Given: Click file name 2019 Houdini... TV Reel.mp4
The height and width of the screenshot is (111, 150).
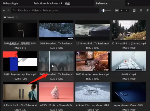Looking at the screenshot, I should click(x=93, y=44).
